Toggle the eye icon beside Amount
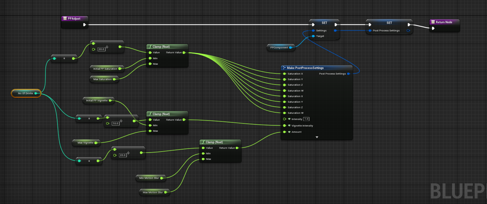 pos(289,132)
